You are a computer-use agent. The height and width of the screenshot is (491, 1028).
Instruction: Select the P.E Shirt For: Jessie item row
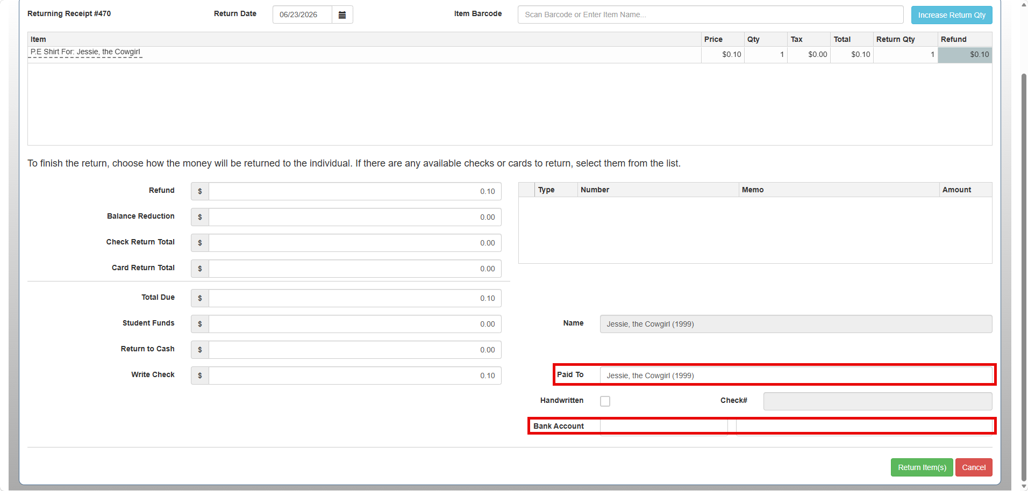(510, 55)
